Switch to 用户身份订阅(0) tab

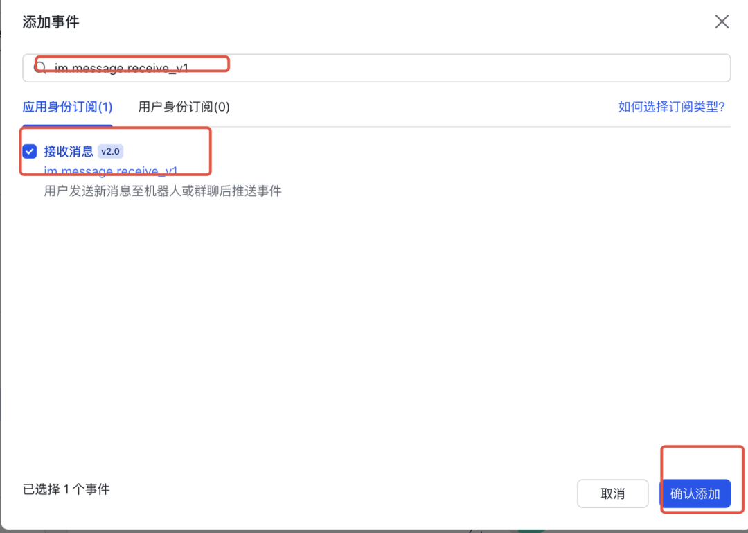coord(184,107)
